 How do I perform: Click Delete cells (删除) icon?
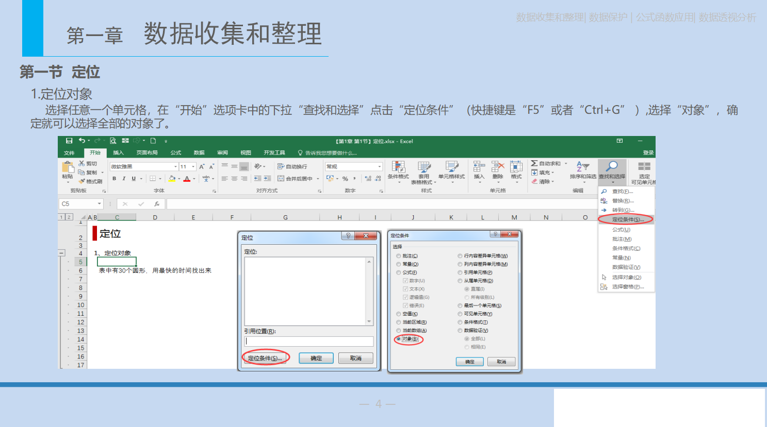click(x=498, y=166)
